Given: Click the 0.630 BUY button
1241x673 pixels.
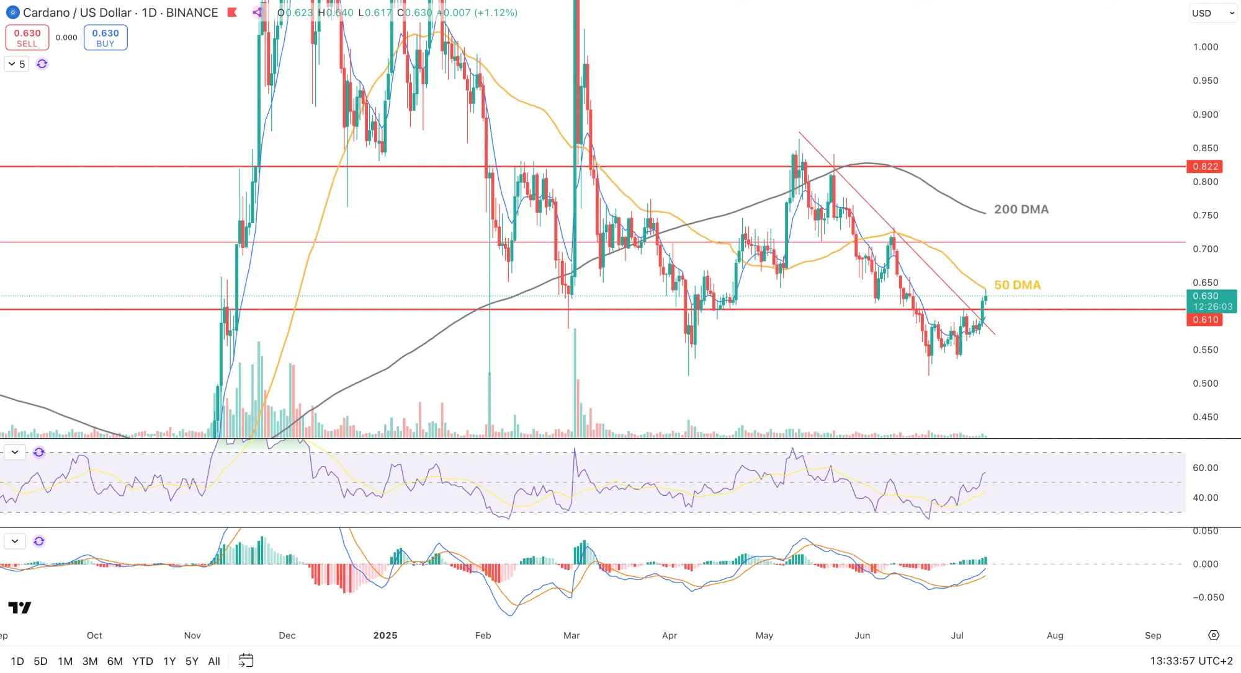Looking at the screenshot, I should pyautogui.click(x=105, y=38).
